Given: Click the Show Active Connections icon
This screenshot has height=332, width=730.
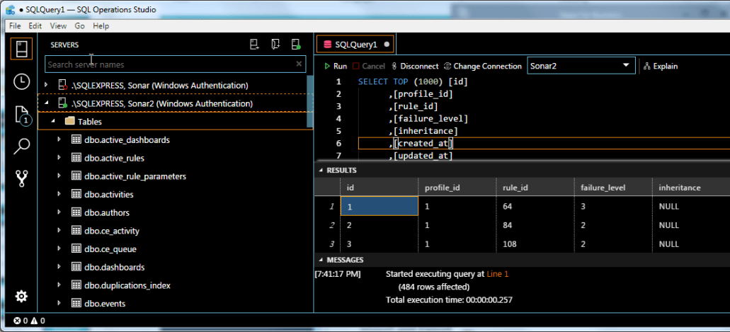Looking at the screenshot, I should click(x=296, y=45).
